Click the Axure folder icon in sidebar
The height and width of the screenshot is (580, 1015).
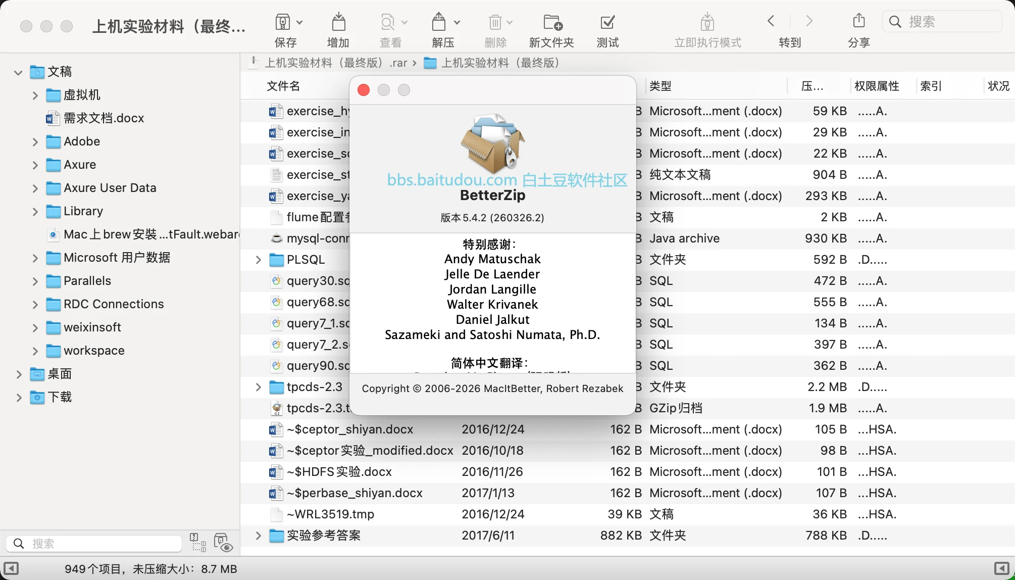pyautogui.click(x=53, y=165)
